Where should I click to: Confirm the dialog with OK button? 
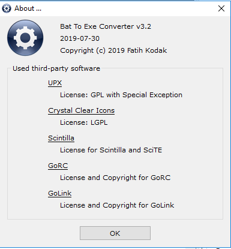(x=115, y=233)
